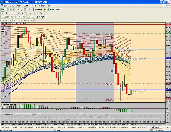Switch timeframe to M1
This screenshot has height=132, width=171.
coord(3,20)
